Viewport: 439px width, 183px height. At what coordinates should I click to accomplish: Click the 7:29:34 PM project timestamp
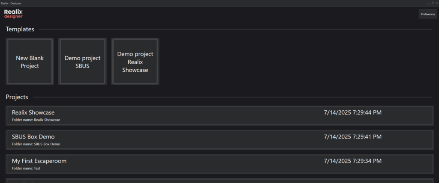(x=352, y=161)
